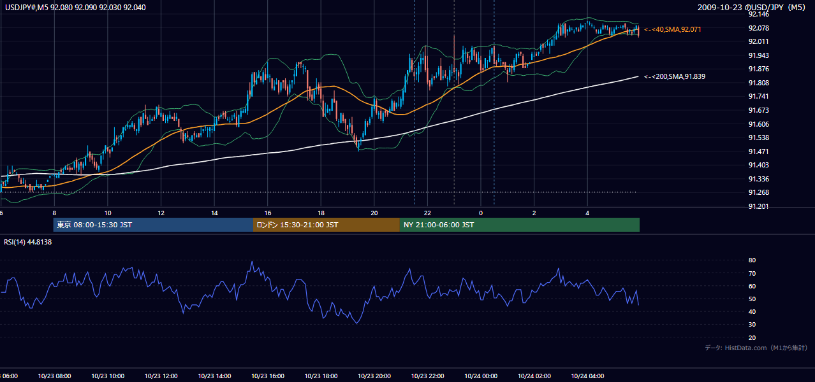Screen dimensions: 815x382
Task: Click price axis value 91.268
Action: (758, 192)
